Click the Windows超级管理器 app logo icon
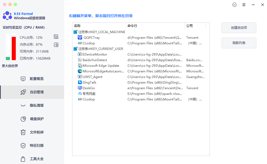Image resolution: width=267 pixels, height=164 pixels. click(x=7, y=16)
